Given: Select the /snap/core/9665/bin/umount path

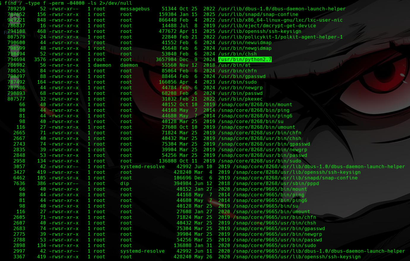Looking at the screenshot, I should point(272,212).
